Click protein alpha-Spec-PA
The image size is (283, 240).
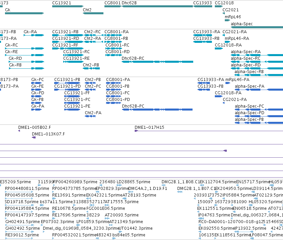tap(259, 90)
